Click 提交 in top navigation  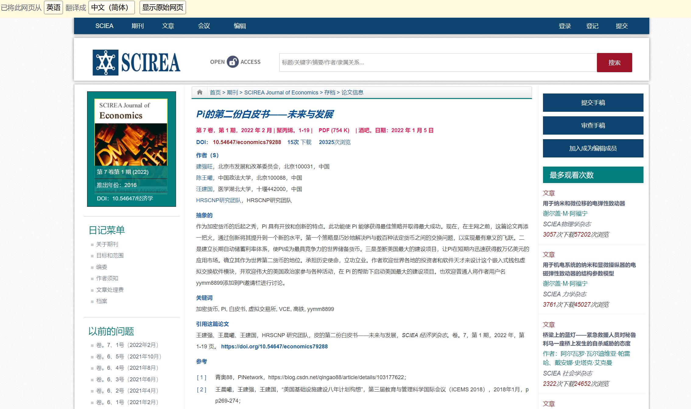(622, 26)
